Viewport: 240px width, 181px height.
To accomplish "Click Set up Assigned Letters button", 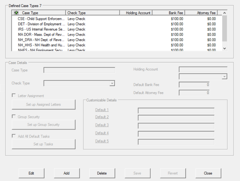I will (x=44, y=104).
